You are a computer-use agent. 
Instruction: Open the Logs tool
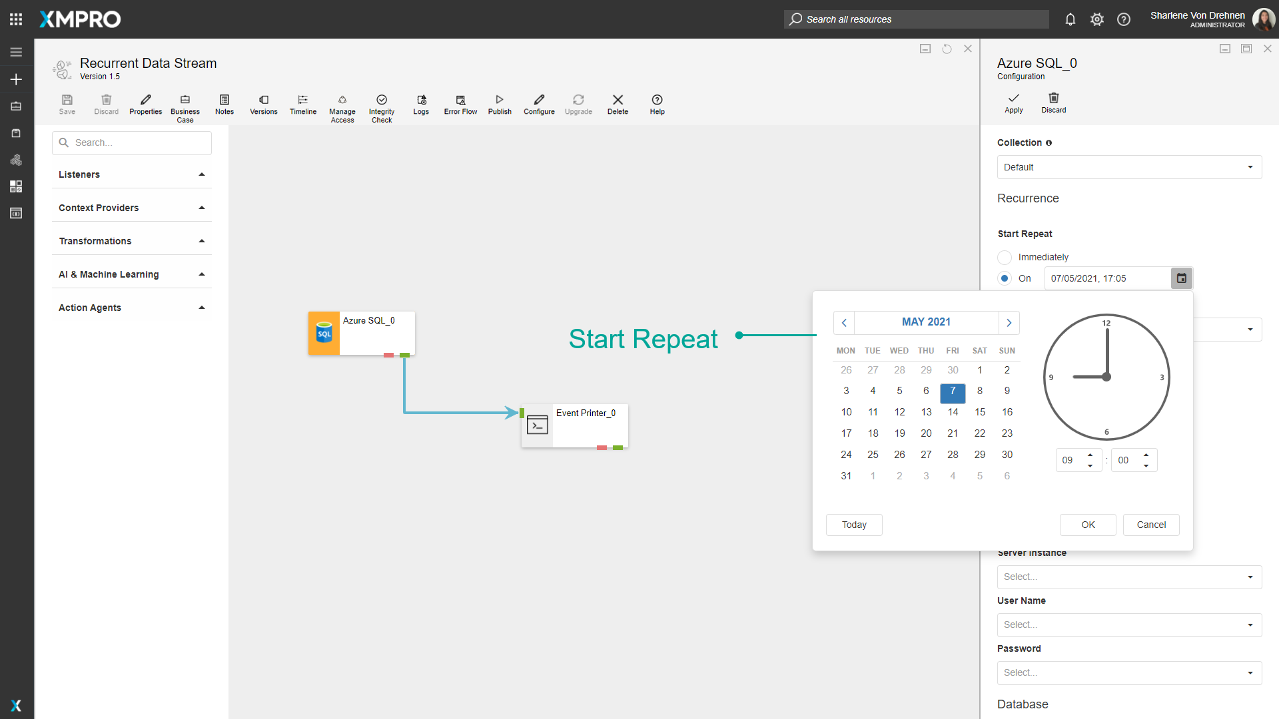[x=421, y=105]
